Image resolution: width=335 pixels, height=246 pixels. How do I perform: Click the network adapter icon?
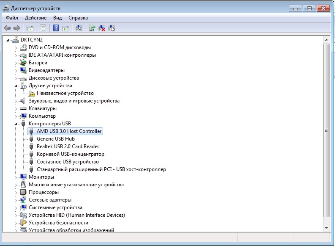click(x=23, y=200)
